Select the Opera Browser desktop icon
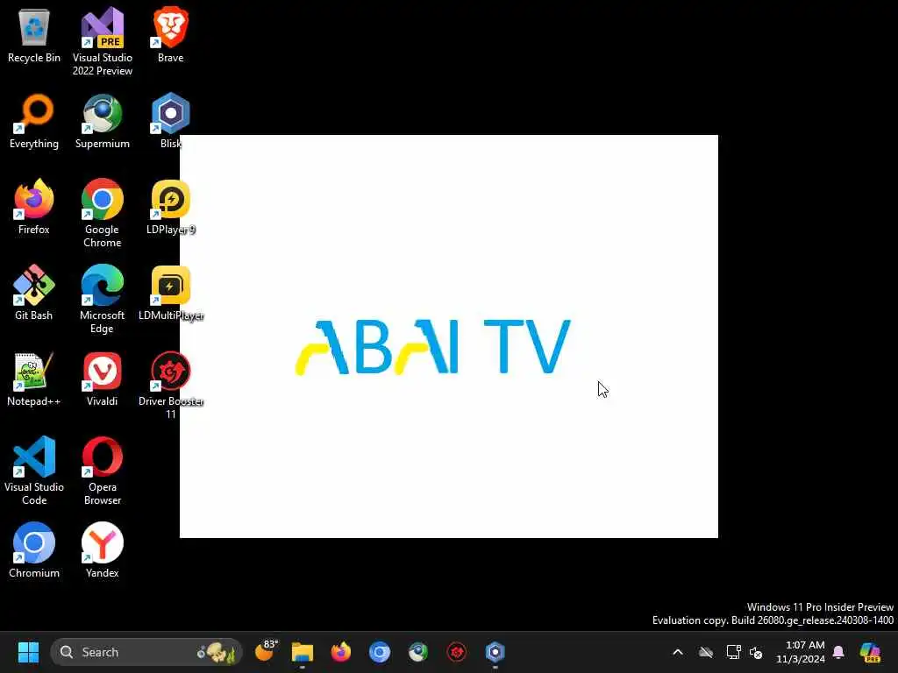898x673 pixels. click(102, 471)
